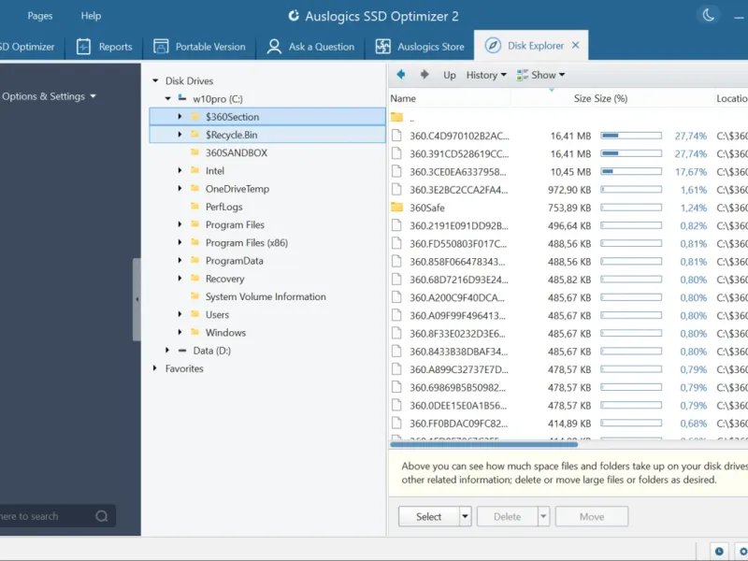Click the Up button

point(450,75)
